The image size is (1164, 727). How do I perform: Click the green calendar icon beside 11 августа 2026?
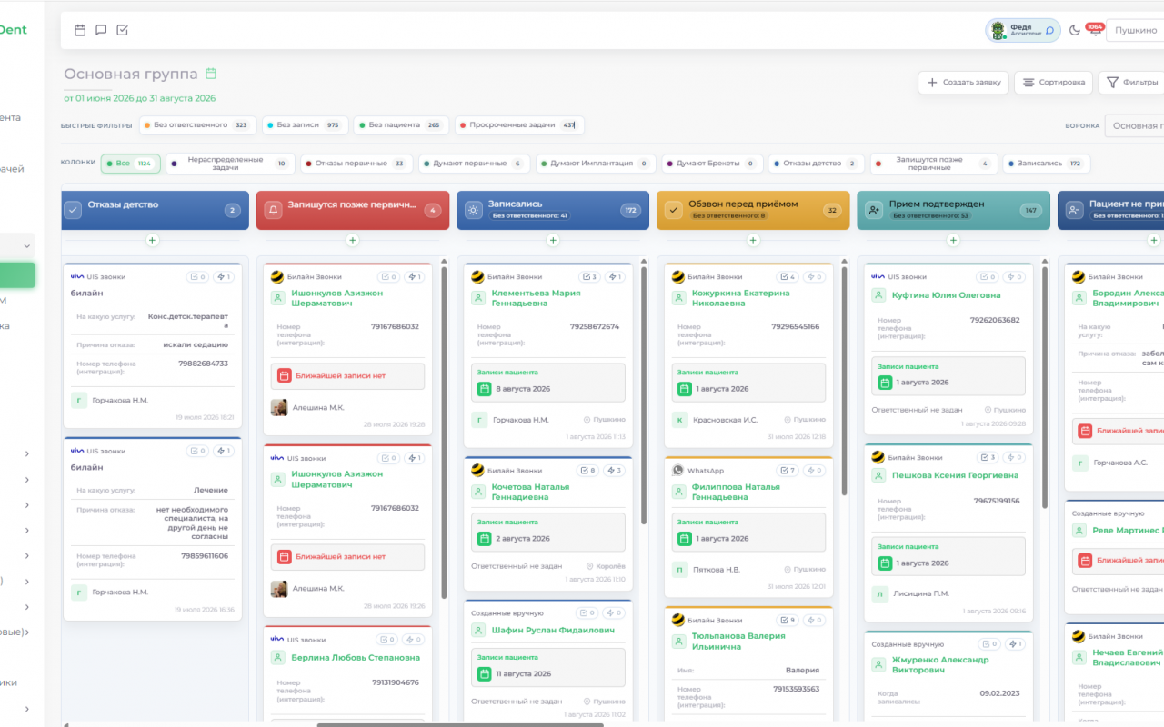pyautogui.click(x=484, y=674)
